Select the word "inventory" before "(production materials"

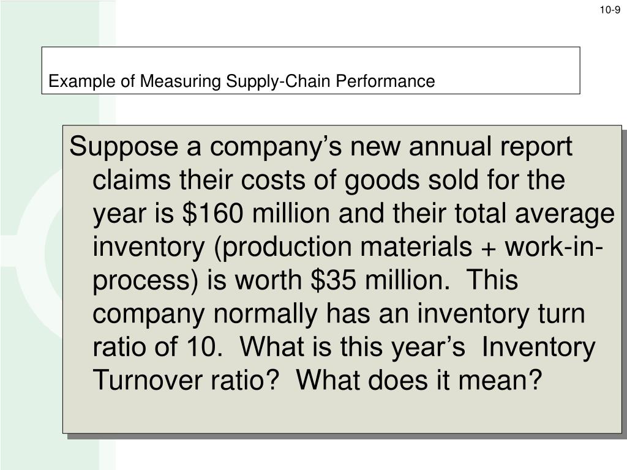pos(149,247)
